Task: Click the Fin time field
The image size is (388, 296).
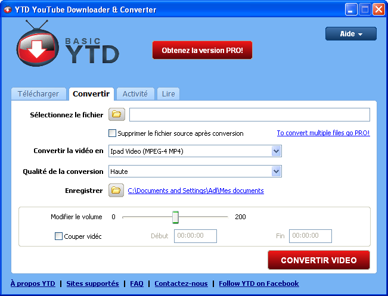Action: 311,236
